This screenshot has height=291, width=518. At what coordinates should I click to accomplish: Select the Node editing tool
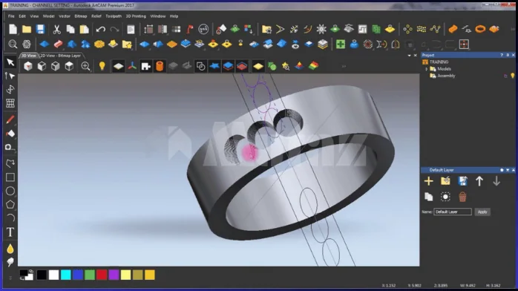(x=10, y=76)
